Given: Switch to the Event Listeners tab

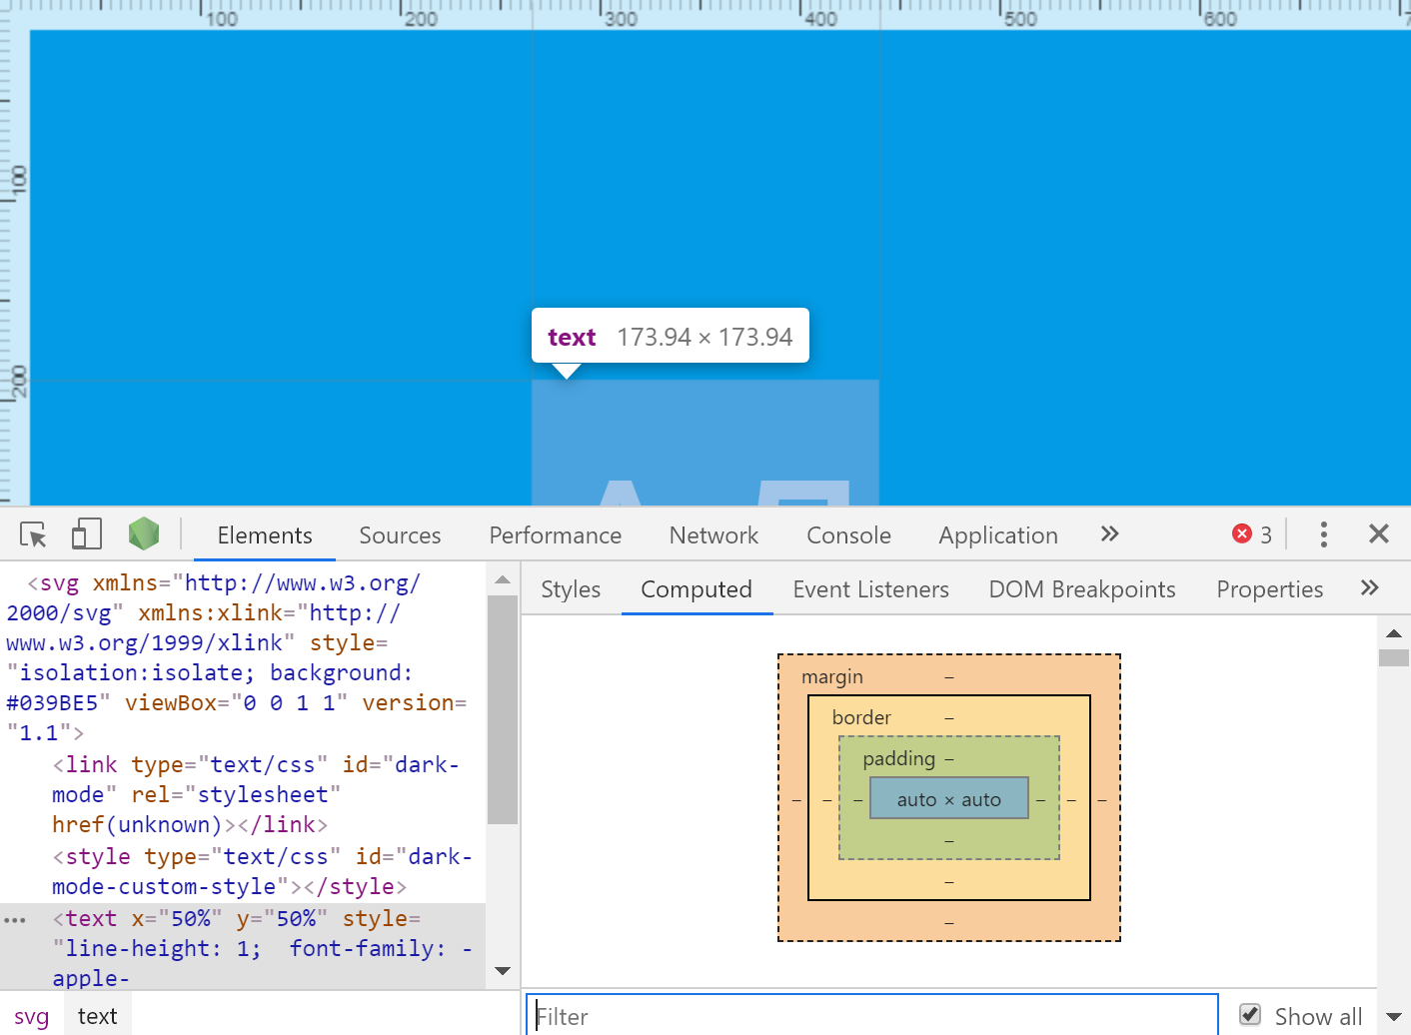Looking at the screenshot, I should (870, 589).
